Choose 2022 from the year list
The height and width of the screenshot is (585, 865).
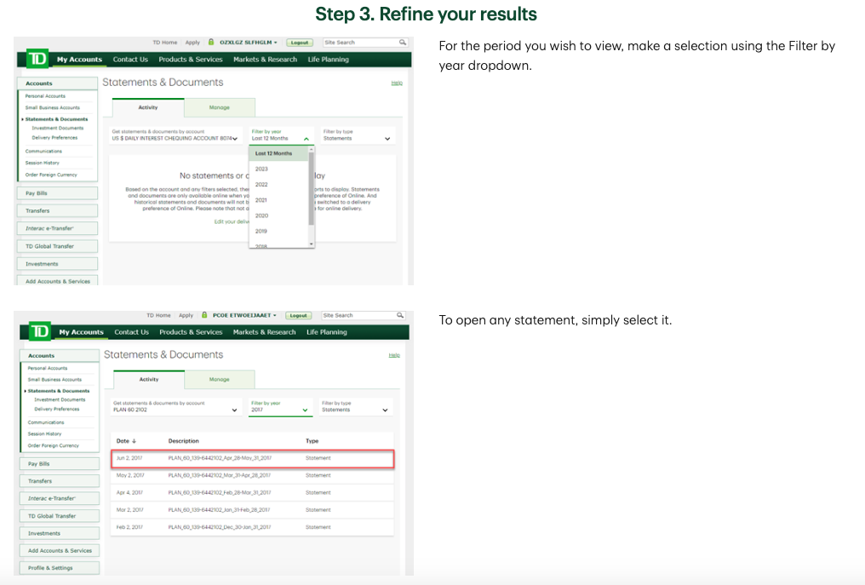coord(278,184)
